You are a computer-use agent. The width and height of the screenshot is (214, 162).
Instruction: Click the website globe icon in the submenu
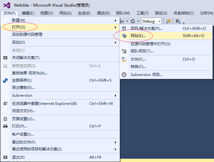coord(124,36)
